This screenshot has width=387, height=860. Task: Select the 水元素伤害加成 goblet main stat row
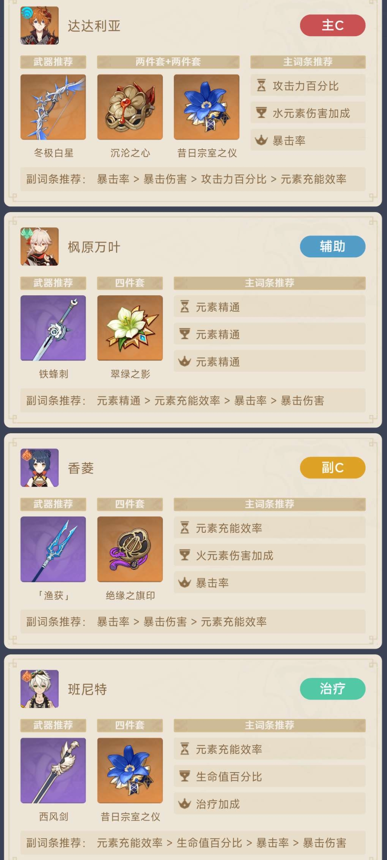click(x=308, y=113)
